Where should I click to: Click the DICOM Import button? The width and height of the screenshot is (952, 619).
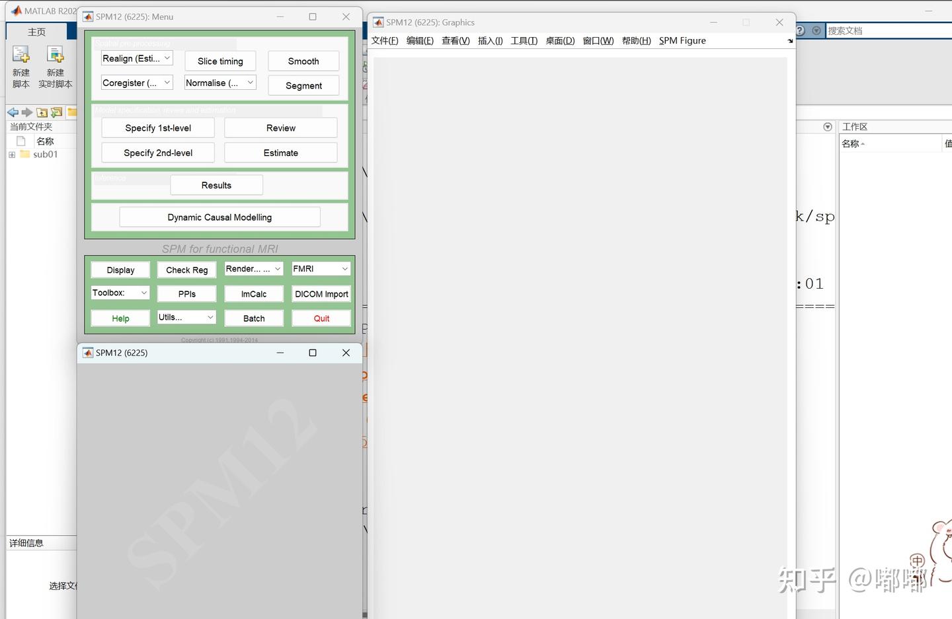[321, 294]
